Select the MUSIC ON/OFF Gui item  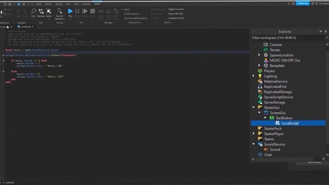click(x=285, y=61)
